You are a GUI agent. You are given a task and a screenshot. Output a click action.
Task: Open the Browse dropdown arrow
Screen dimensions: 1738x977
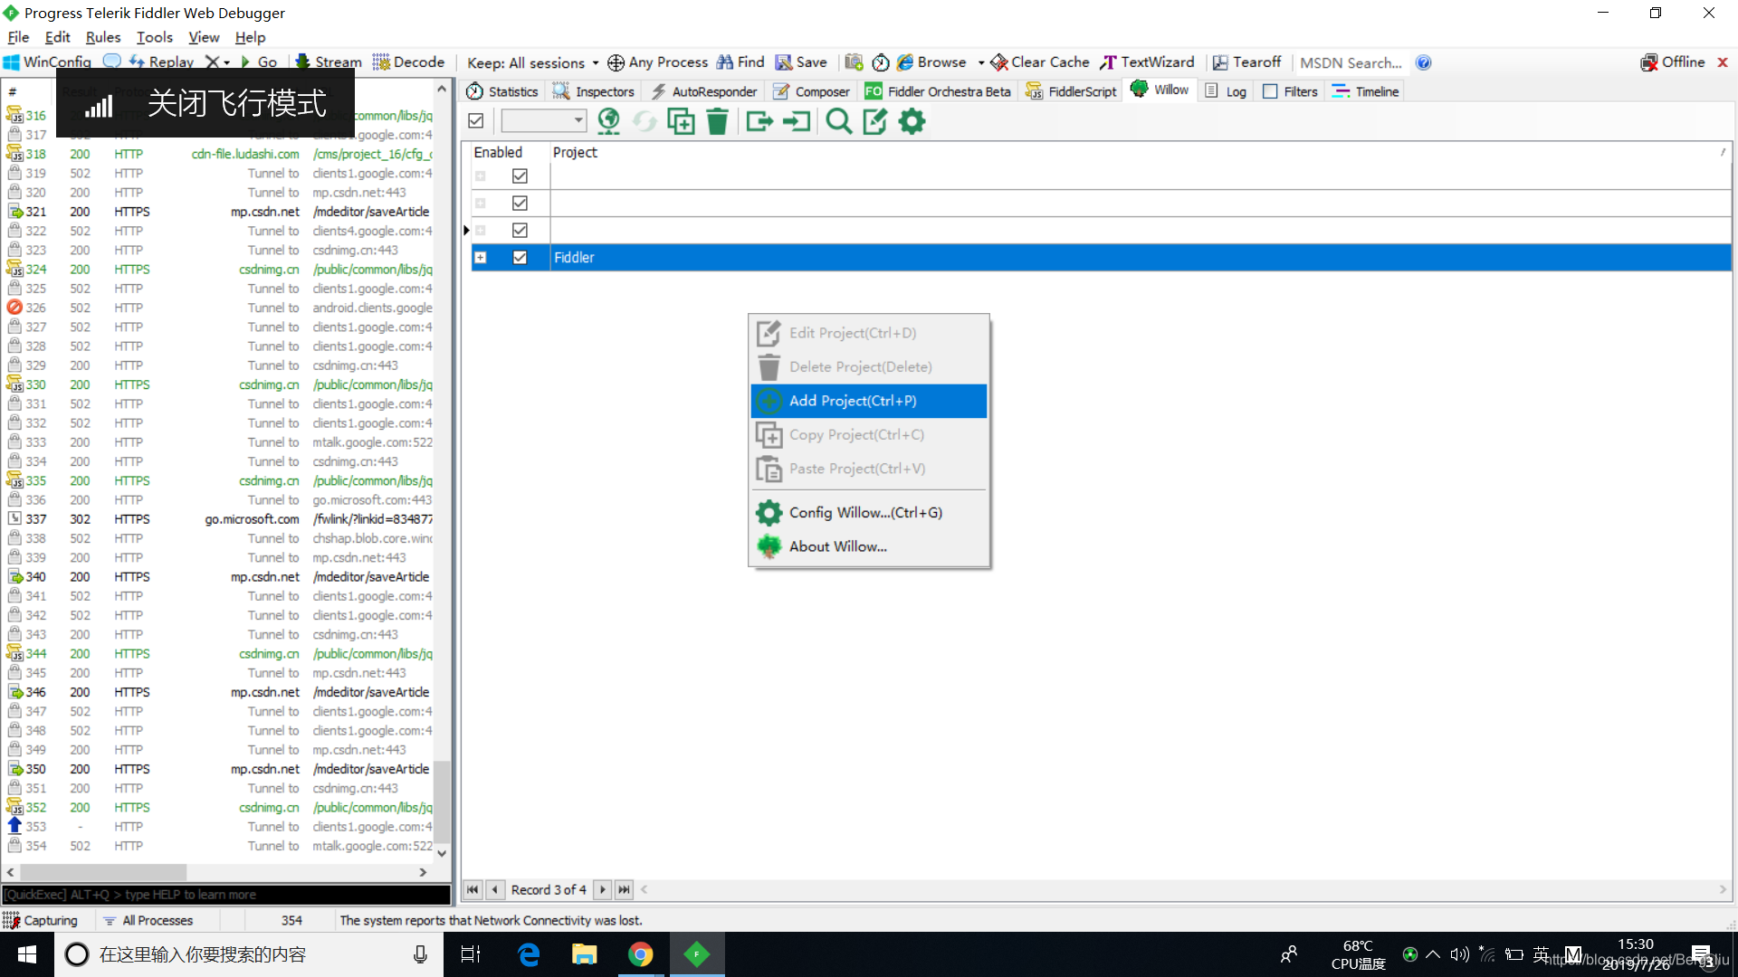(x=980, y=62)
